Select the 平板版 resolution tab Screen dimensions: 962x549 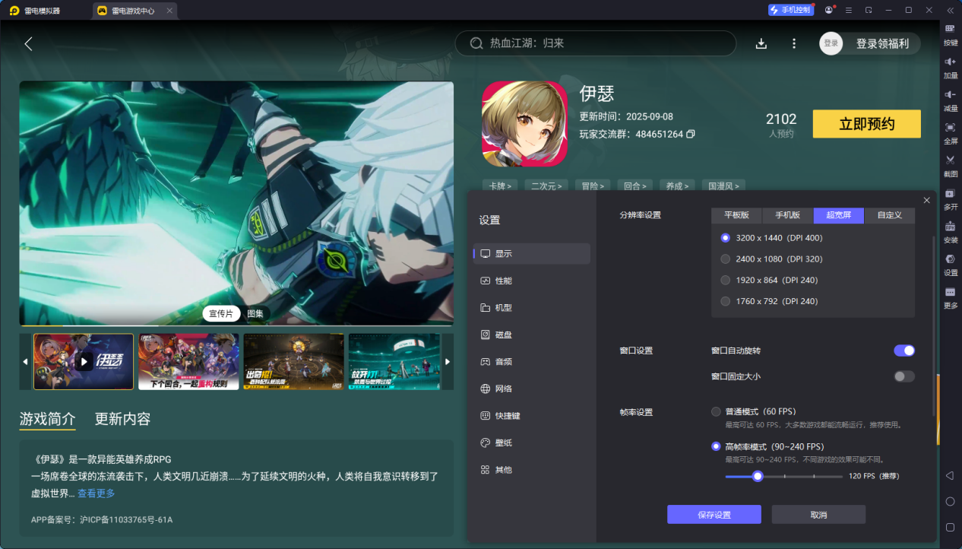736,215
